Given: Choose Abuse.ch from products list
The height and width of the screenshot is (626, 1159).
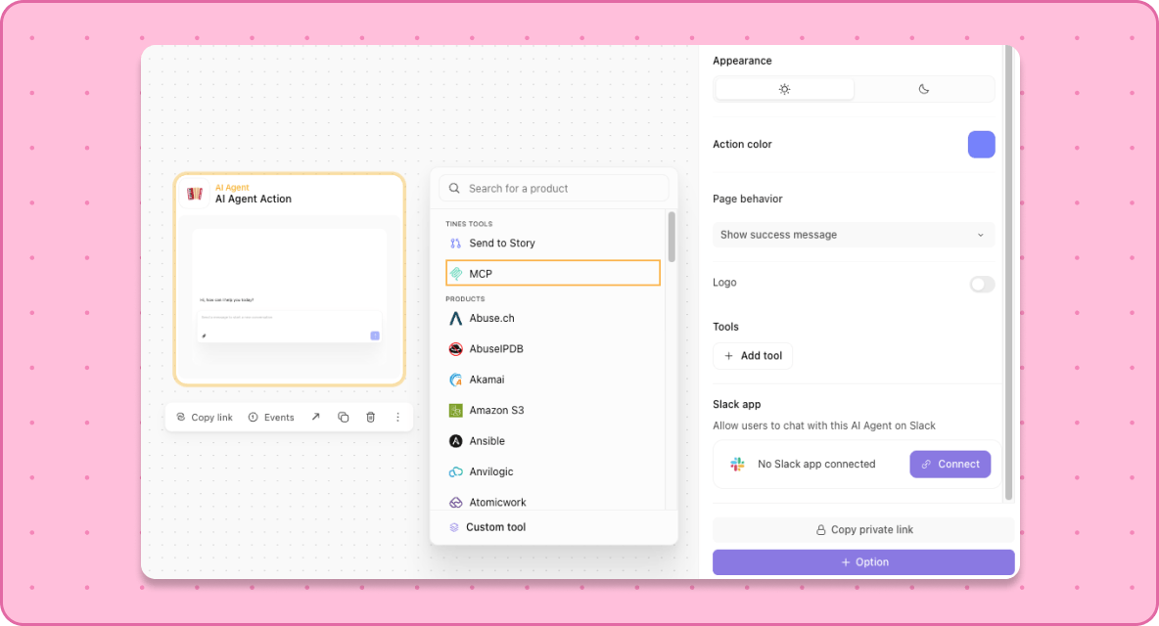Looking at the screenshot, I should click(553, 318).
